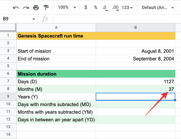
Task: Print the spreadsheet with printer icon
Action: coord(36,8)
